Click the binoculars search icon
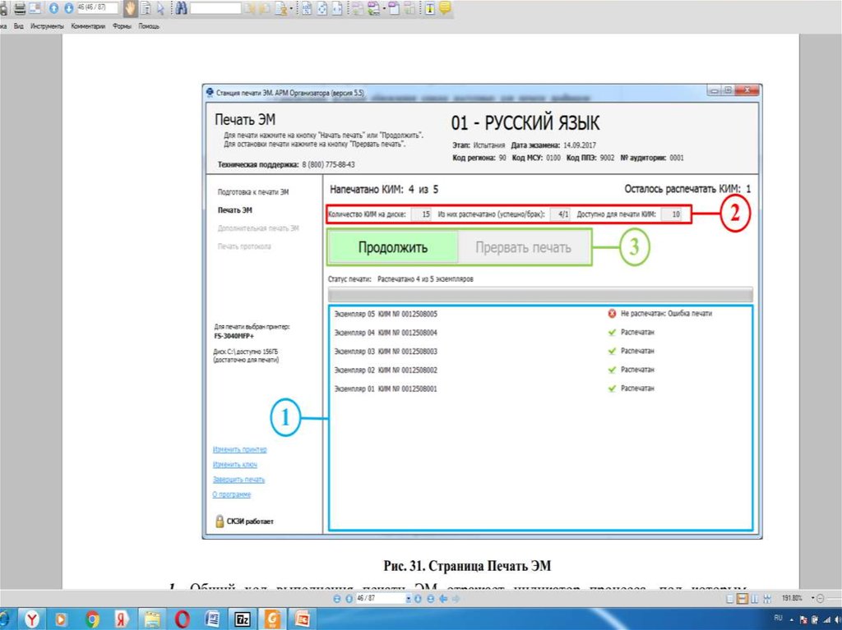 click(182, 8)
